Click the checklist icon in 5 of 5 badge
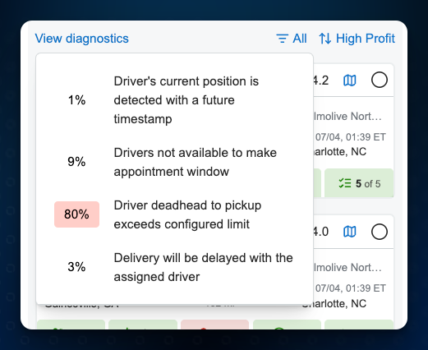The width and height of the screenshot is (428, 350). tap(345, 183)
